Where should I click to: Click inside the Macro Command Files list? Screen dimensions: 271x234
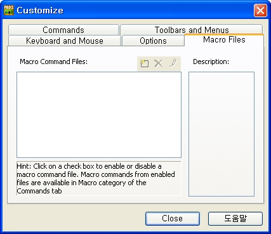point(99,115)
